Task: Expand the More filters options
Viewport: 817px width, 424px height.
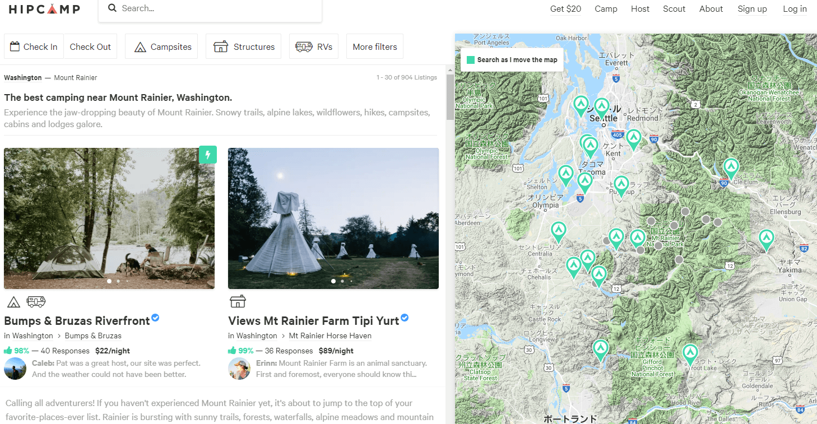Action: 375,46
